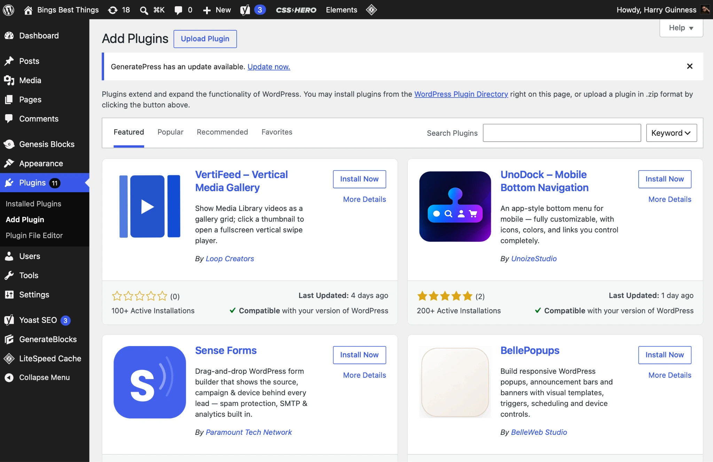This screenshot has width=713, height=462.
Task: Click Howdy, Harry Guinness account text
Action: (656, 10)
